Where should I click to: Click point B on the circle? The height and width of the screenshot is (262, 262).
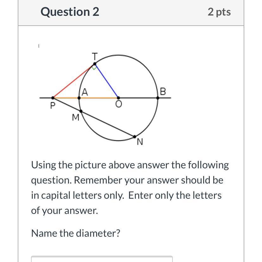158,98
